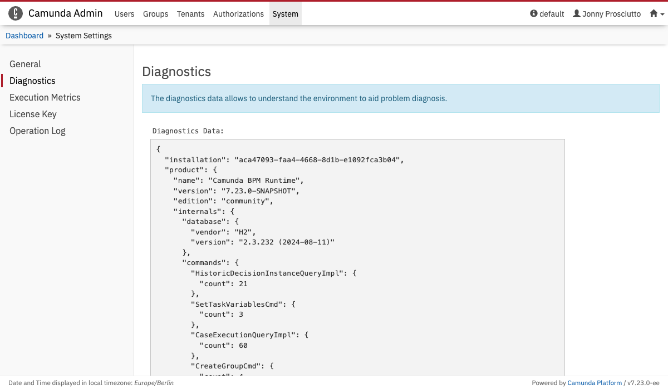Select the System tab in the navbar

[x=285, y=14]
